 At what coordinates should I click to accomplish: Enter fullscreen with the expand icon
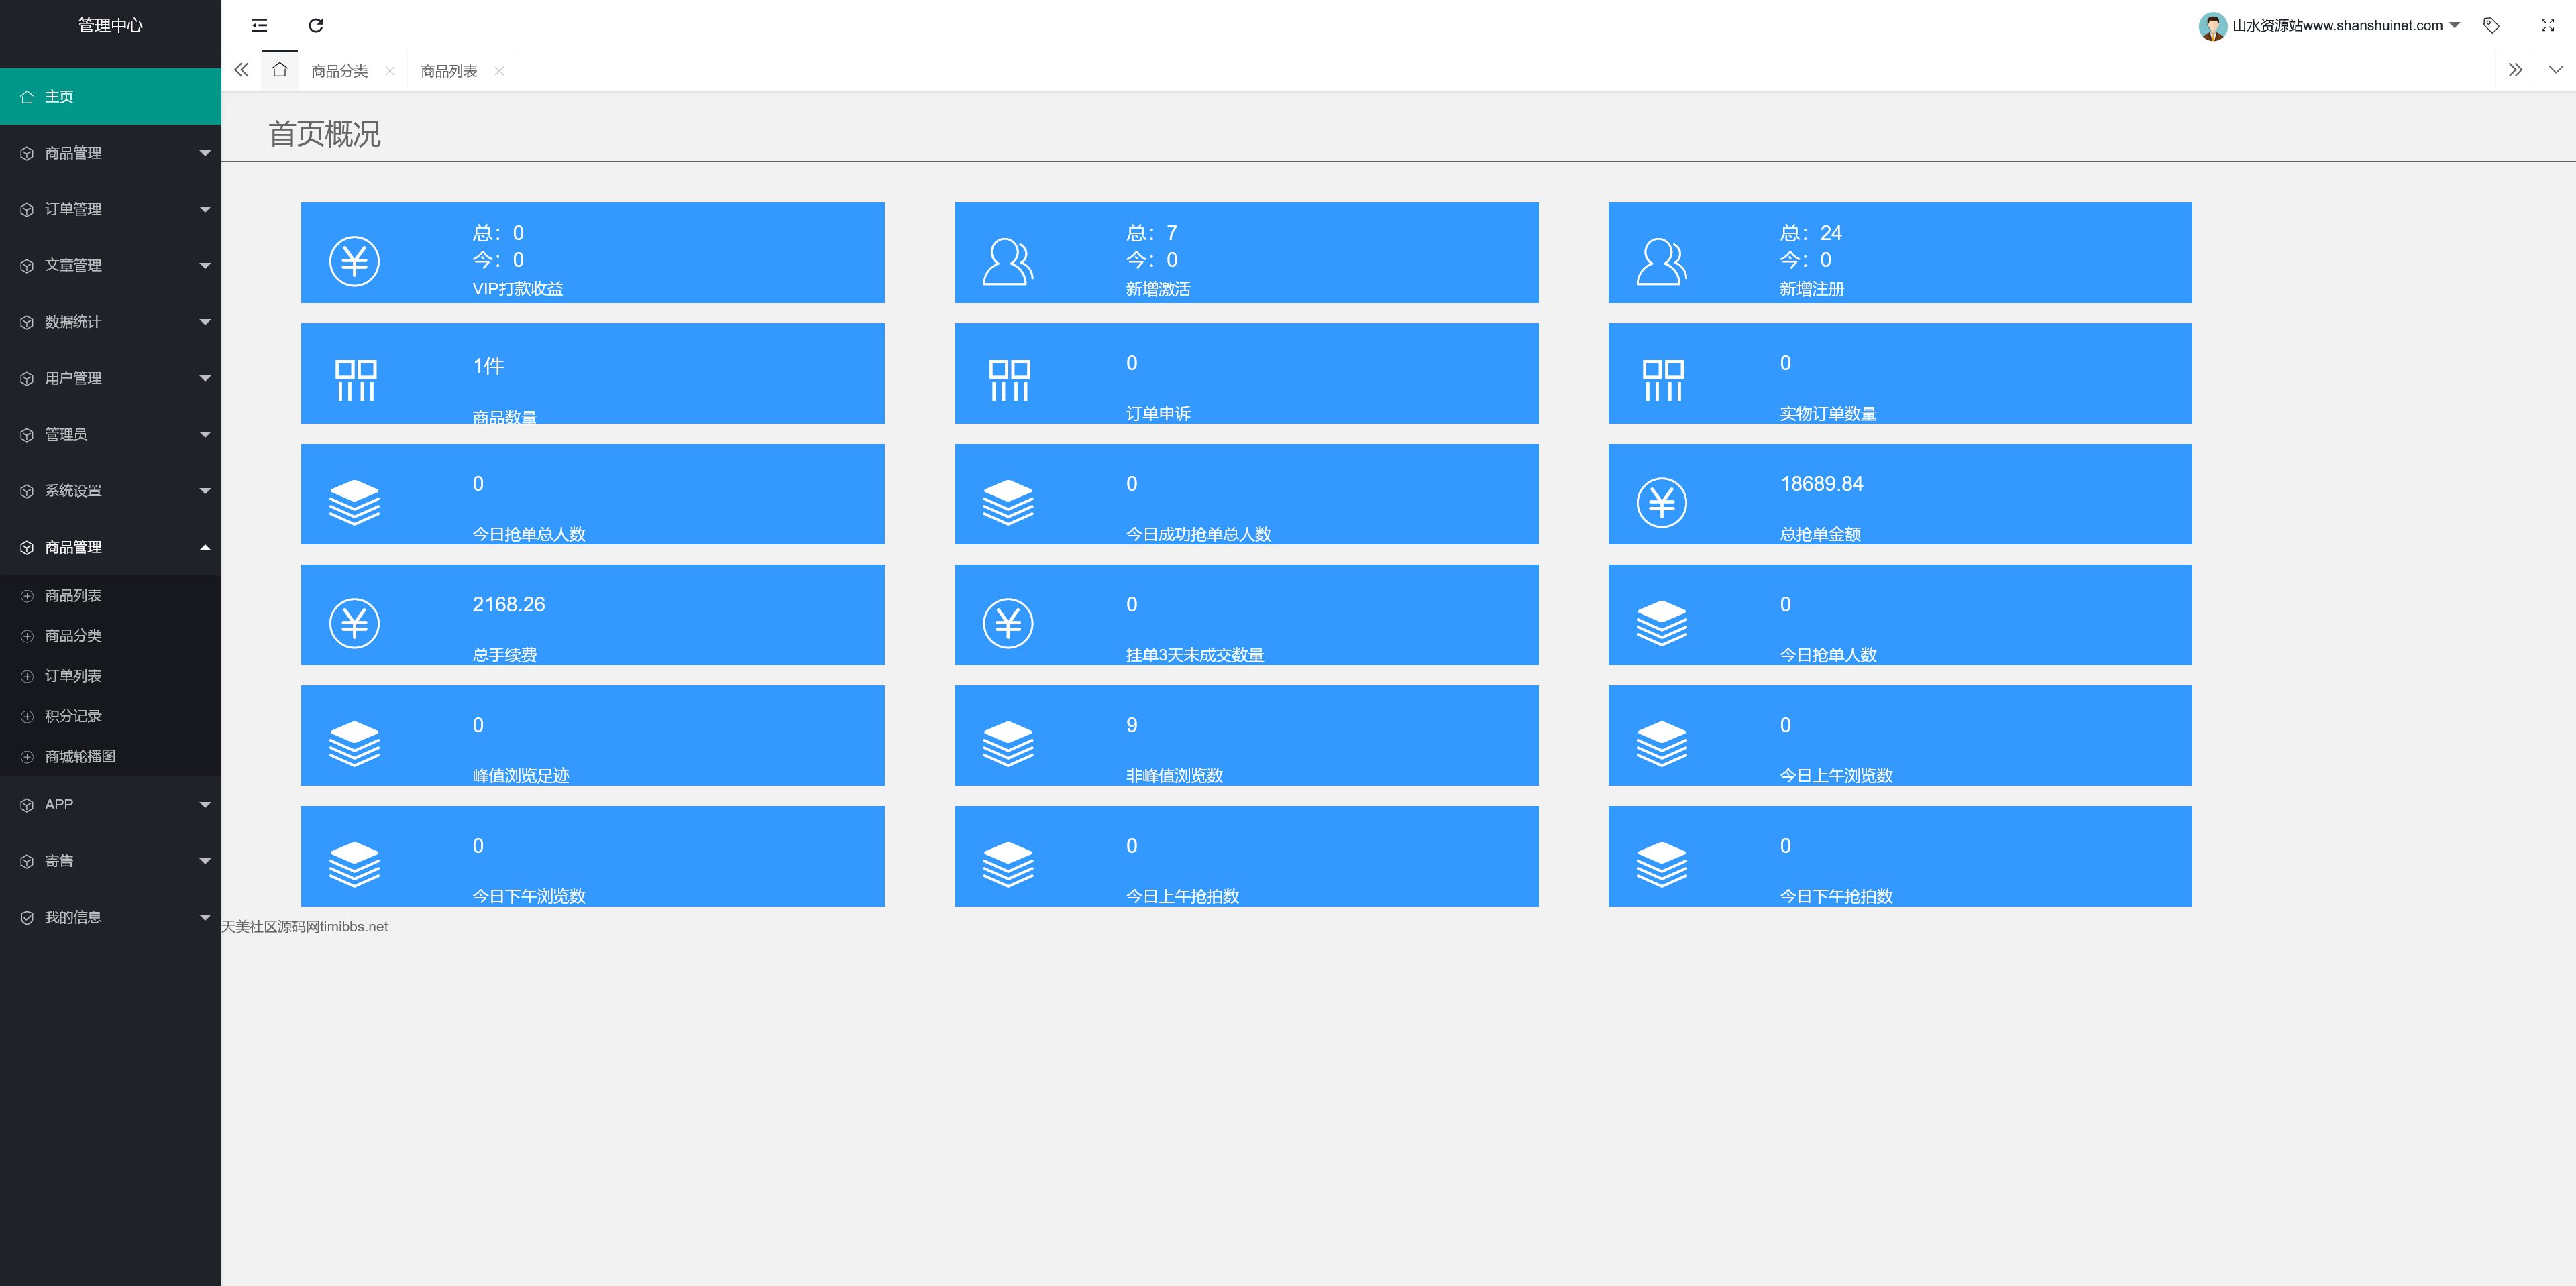click(x=2547, y=25)
